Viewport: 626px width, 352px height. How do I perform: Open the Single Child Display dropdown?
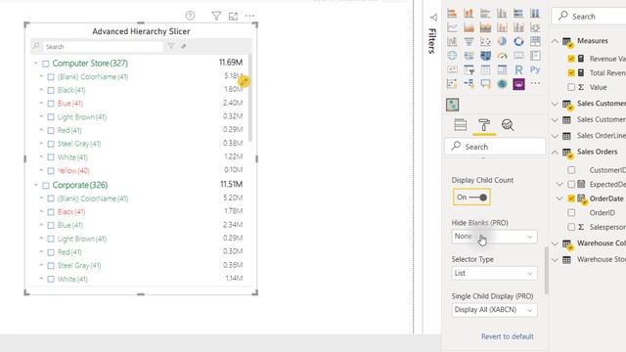pyautogui.click(x=494, y=310)
